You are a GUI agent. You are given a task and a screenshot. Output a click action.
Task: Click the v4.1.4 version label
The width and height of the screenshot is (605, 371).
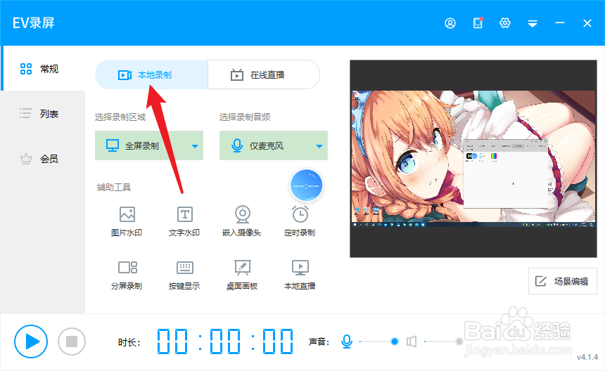[587, 357]
